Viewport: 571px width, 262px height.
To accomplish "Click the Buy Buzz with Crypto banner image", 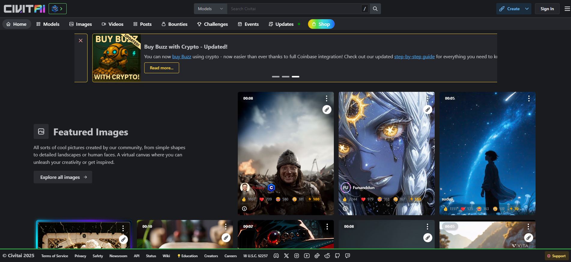I will click(116, 58).
